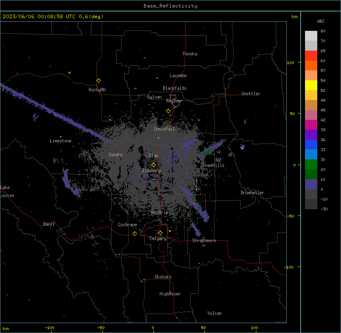Click the Stettler label
Image resolution: width=341 pixels, height=333 pixels.
point(251,94)
